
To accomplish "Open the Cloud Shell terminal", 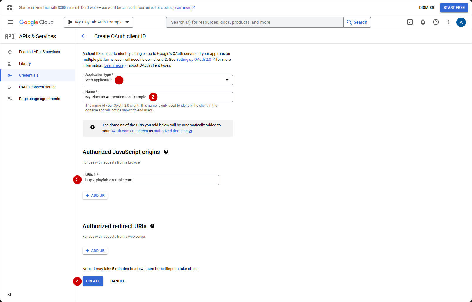I will 410,22.
